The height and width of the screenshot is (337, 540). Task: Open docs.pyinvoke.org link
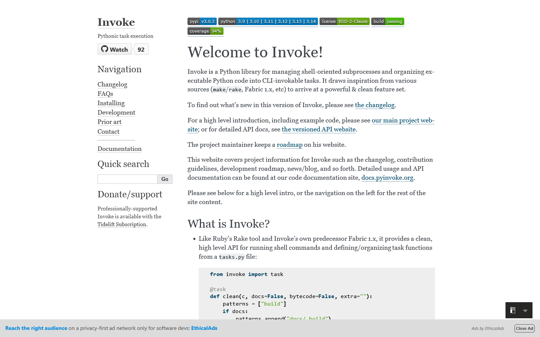point(387,177)
